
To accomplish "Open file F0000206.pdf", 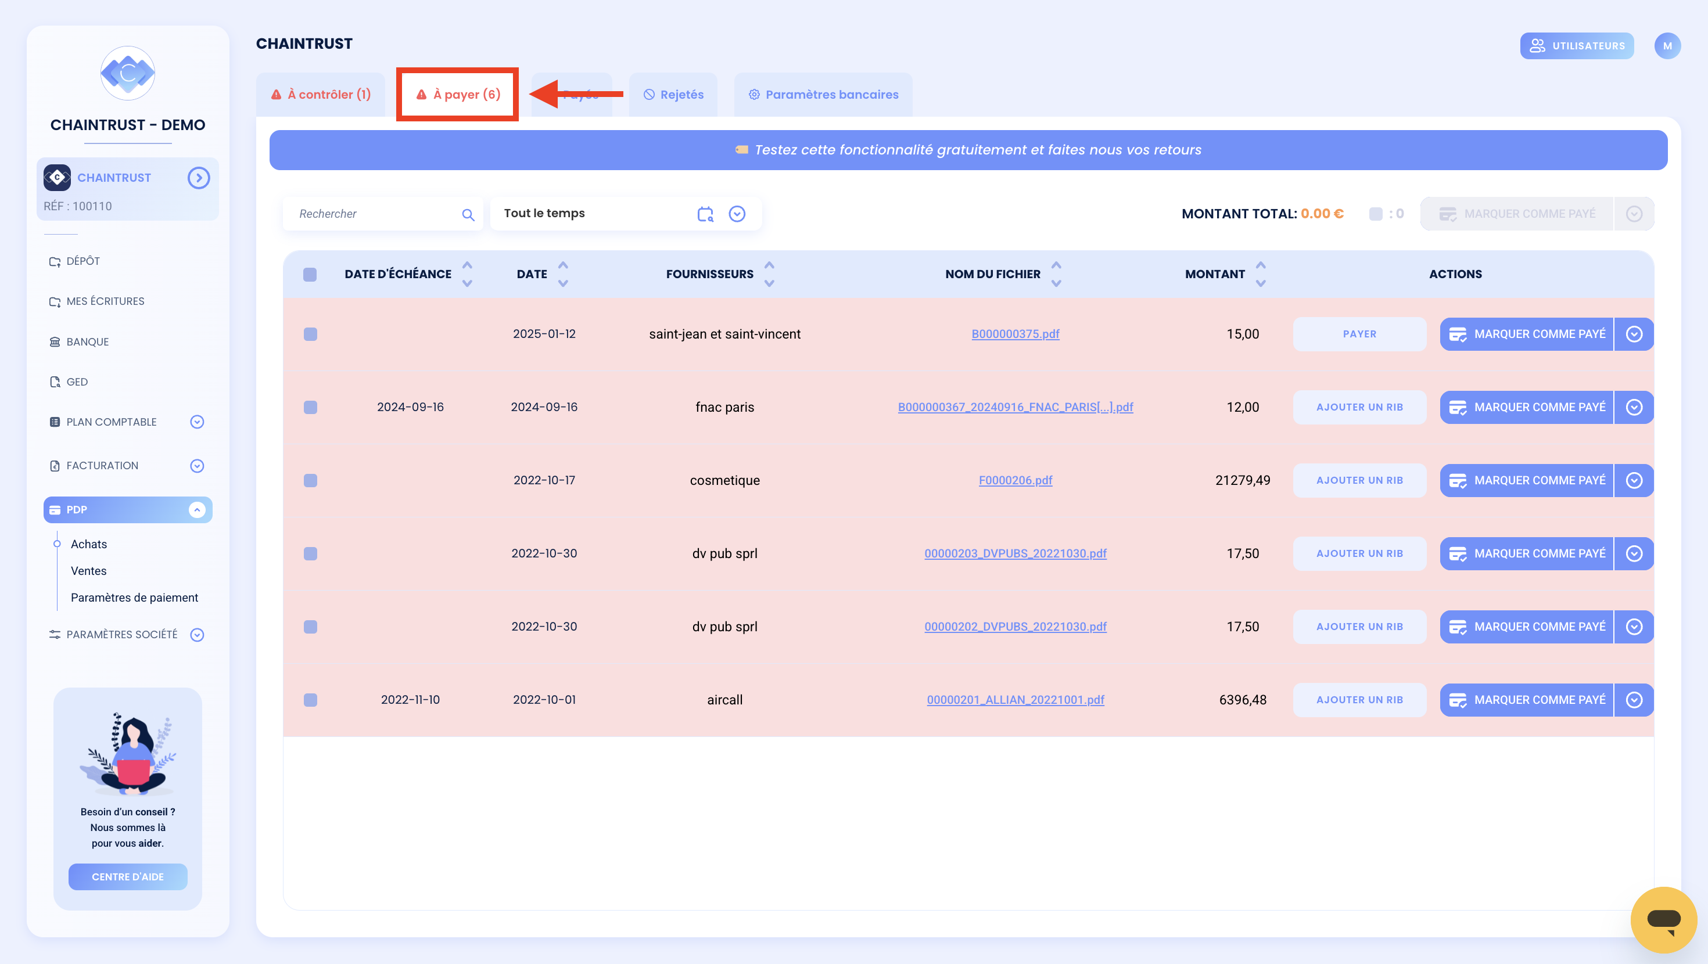I will pyautogui.click(x=1015, y=480).
